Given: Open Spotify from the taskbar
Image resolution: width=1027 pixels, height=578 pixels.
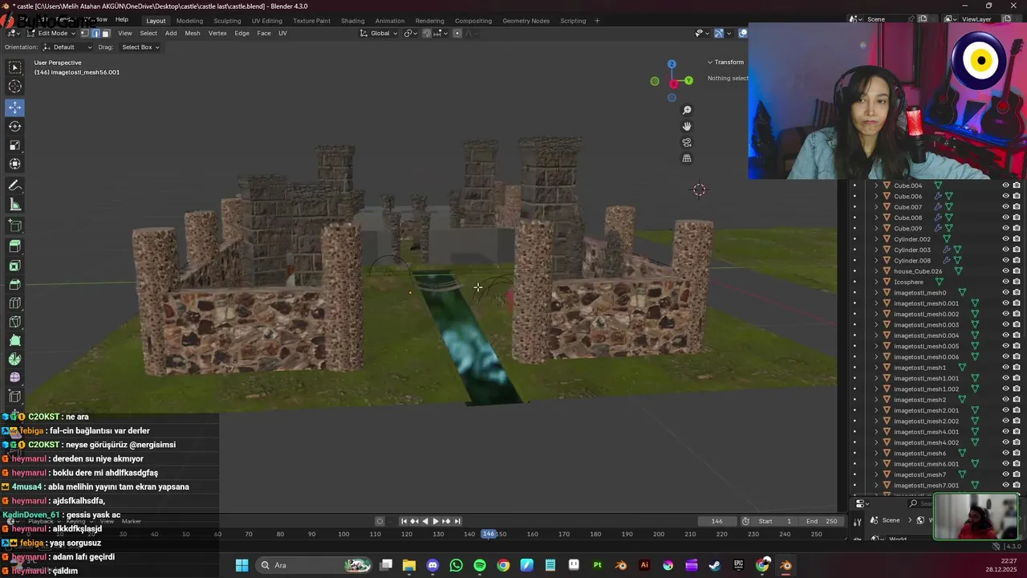Looking at the screenshot, I should [x=480, y=565].
